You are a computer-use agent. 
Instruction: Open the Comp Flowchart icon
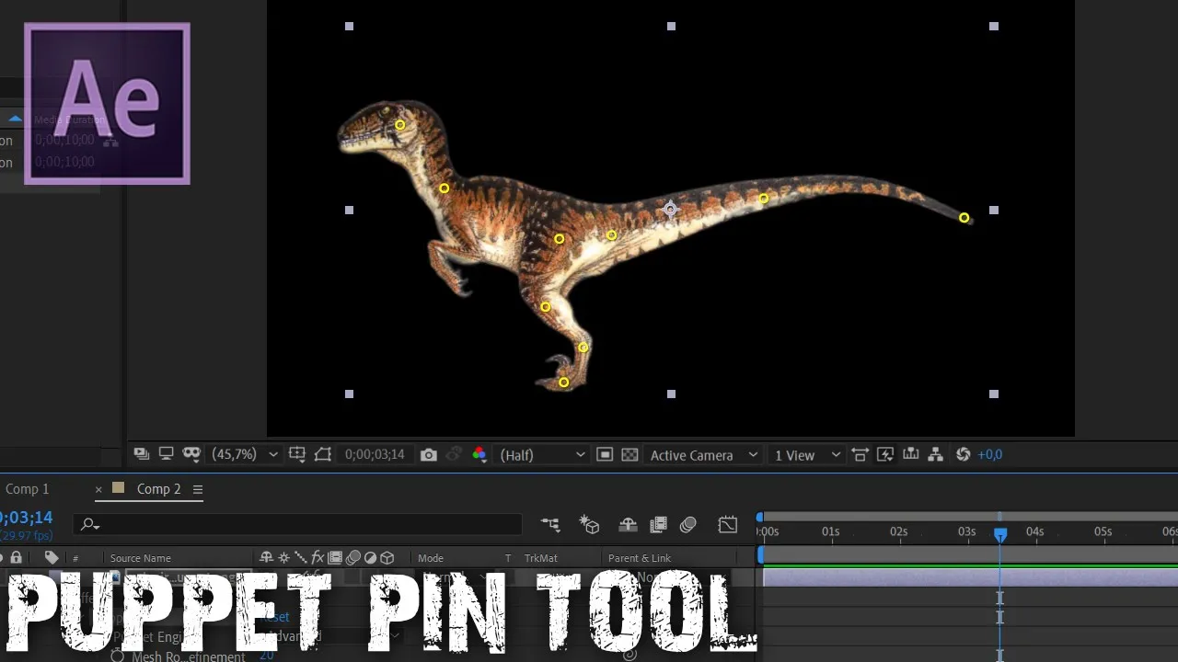[936, 454]
